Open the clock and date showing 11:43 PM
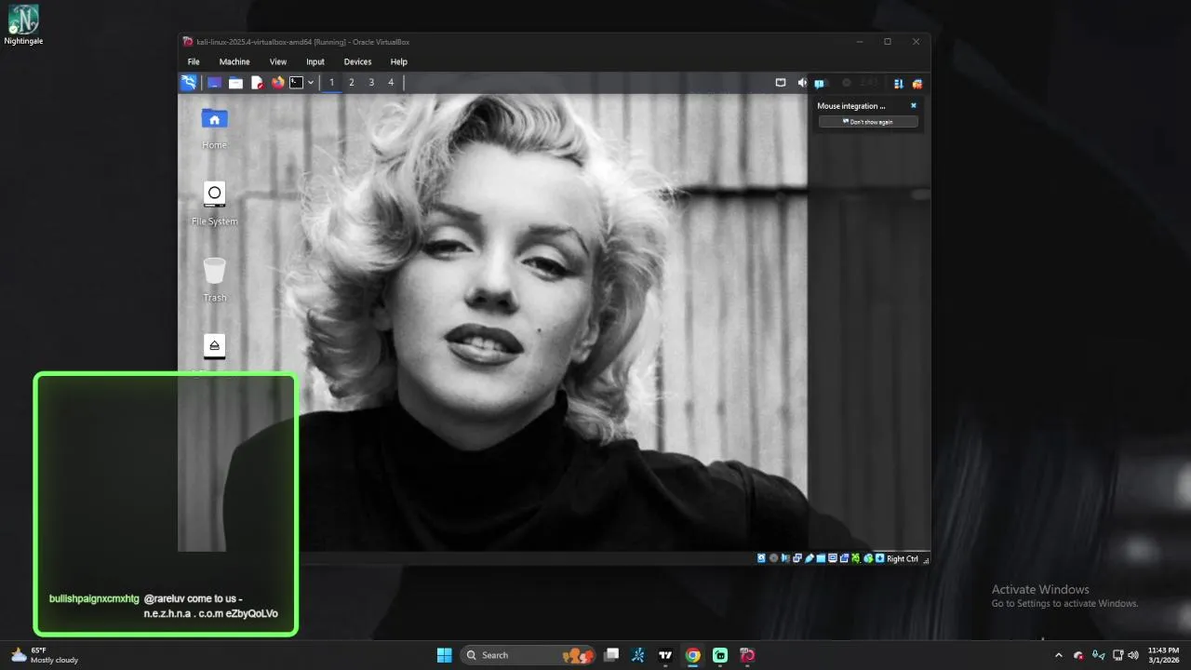The image size is (1191, 670). (x=1163, y=655)
